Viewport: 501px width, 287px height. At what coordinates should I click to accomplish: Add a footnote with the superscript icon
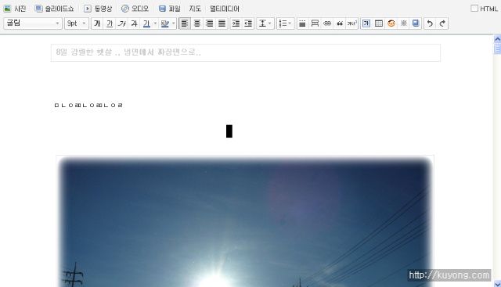click(x=351, y=23)
